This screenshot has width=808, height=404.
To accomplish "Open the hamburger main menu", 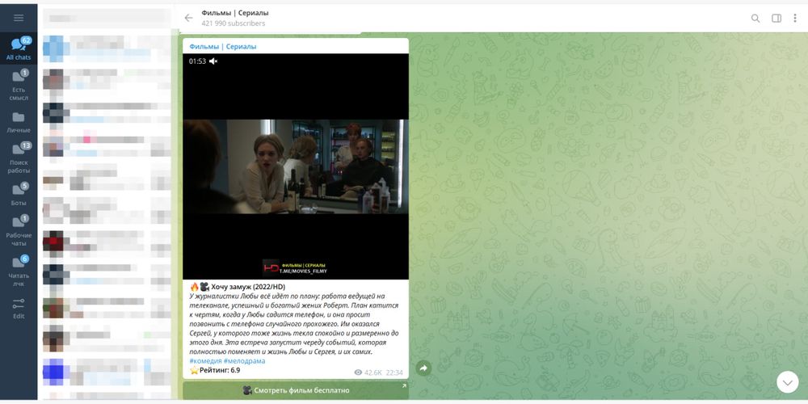I will 19,18.
